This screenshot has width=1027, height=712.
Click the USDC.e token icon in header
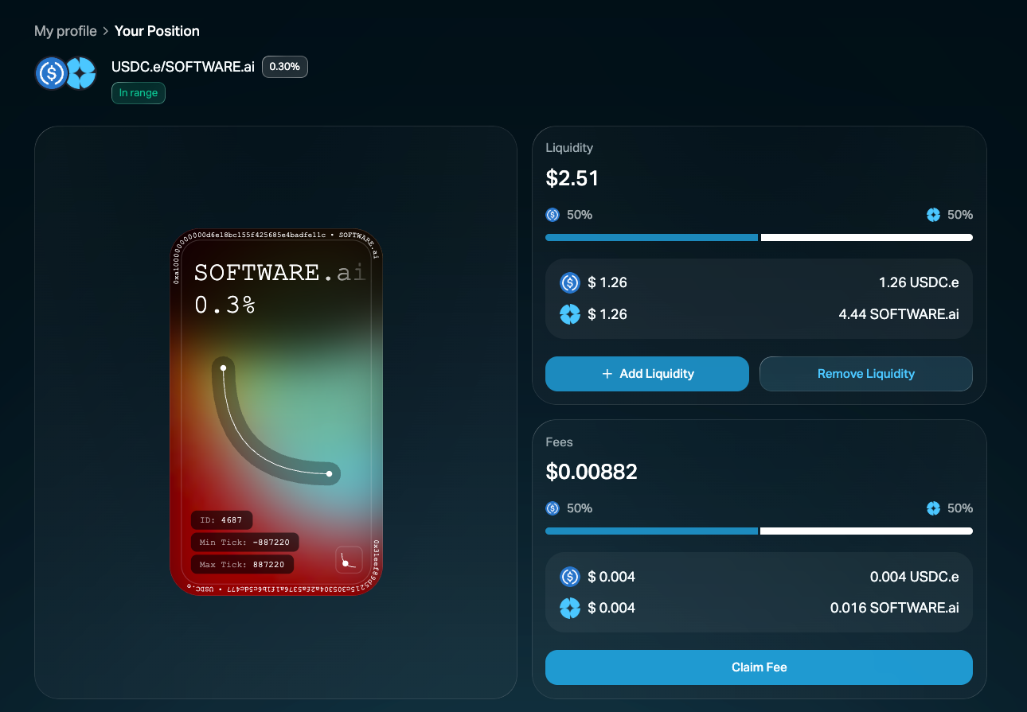tap(51, 73)
